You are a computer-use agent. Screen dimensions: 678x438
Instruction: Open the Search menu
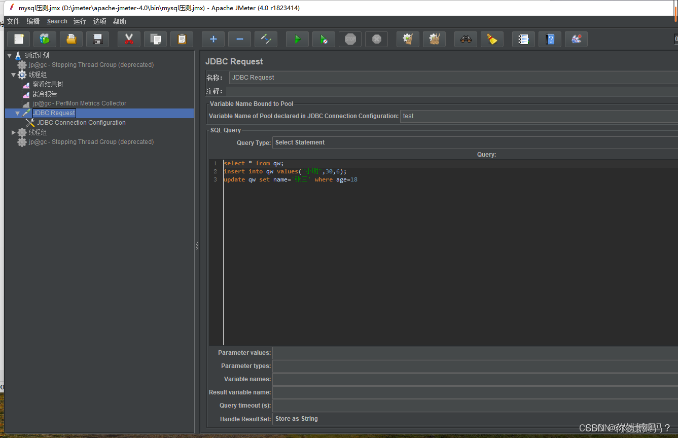57,21
